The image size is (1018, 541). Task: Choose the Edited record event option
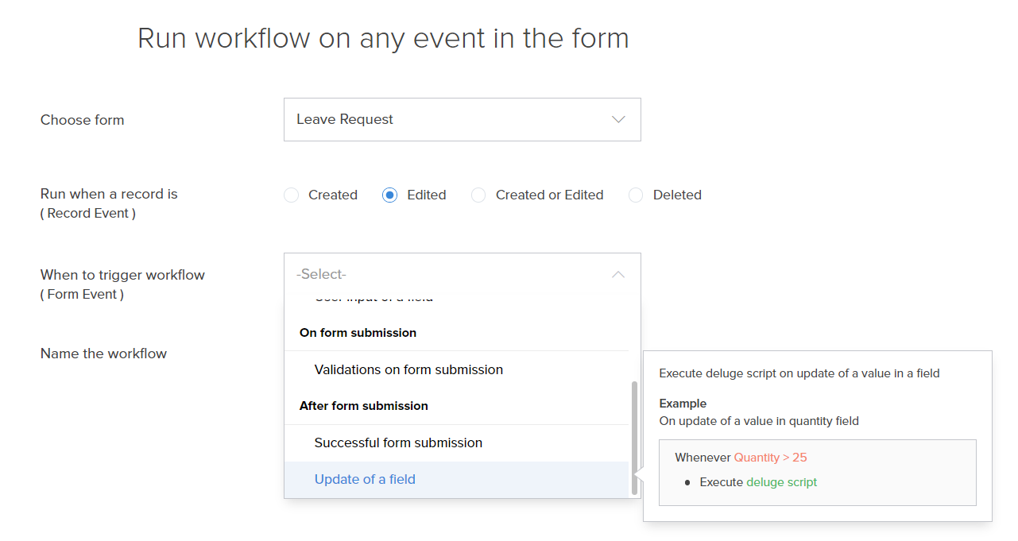pos(389,195)
